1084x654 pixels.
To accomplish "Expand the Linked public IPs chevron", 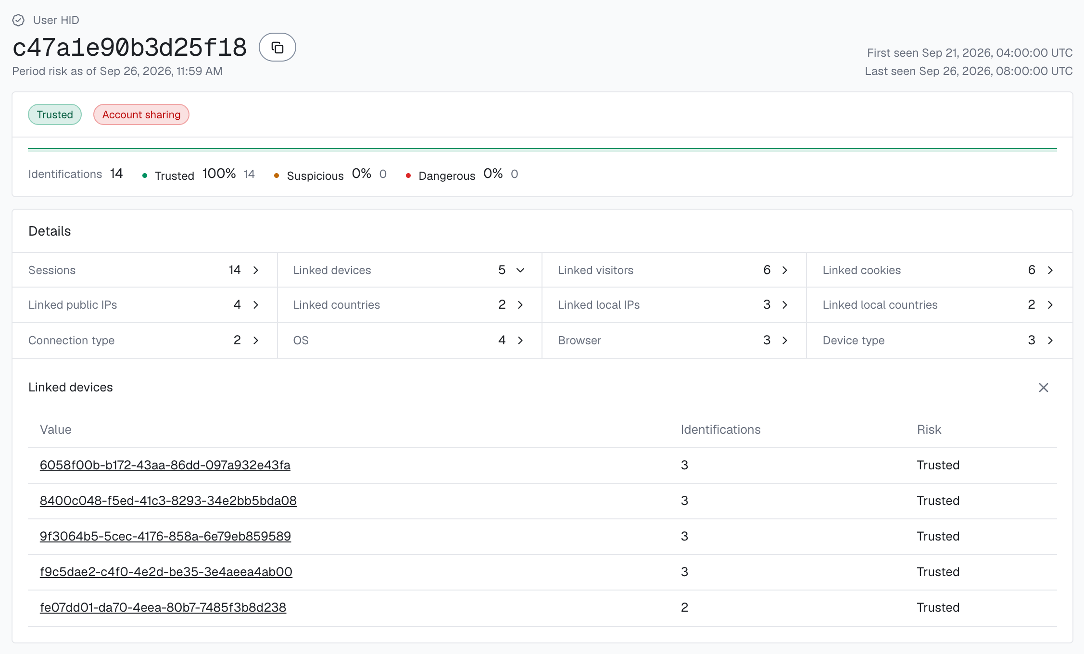I will click(256, 305).
